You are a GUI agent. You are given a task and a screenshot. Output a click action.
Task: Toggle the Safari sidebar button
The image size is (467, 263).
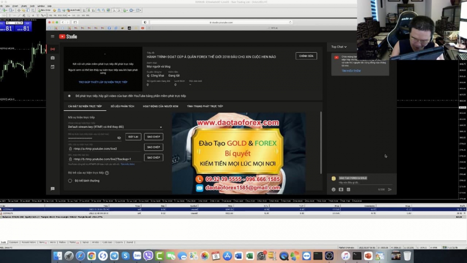point(75,22)
